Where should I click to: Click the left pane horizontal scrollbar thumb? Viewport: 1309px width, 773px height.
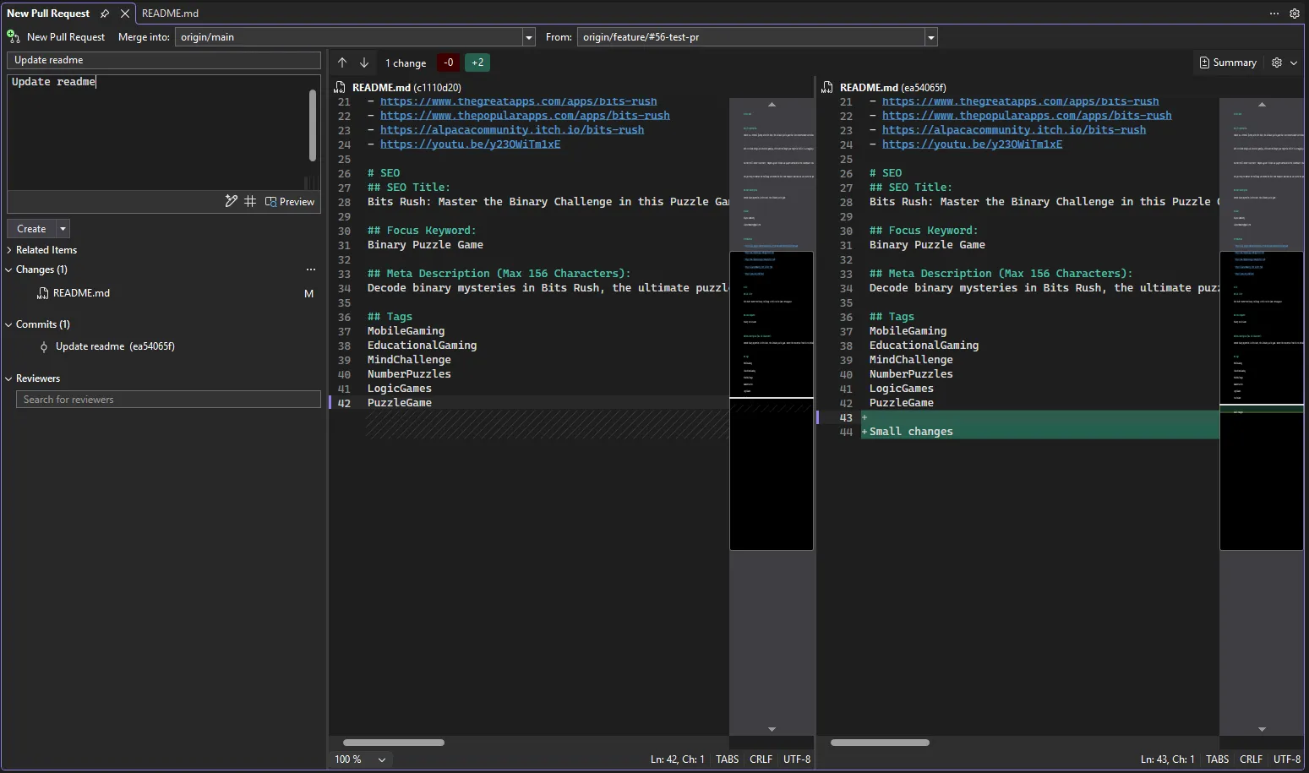[393, 743]
